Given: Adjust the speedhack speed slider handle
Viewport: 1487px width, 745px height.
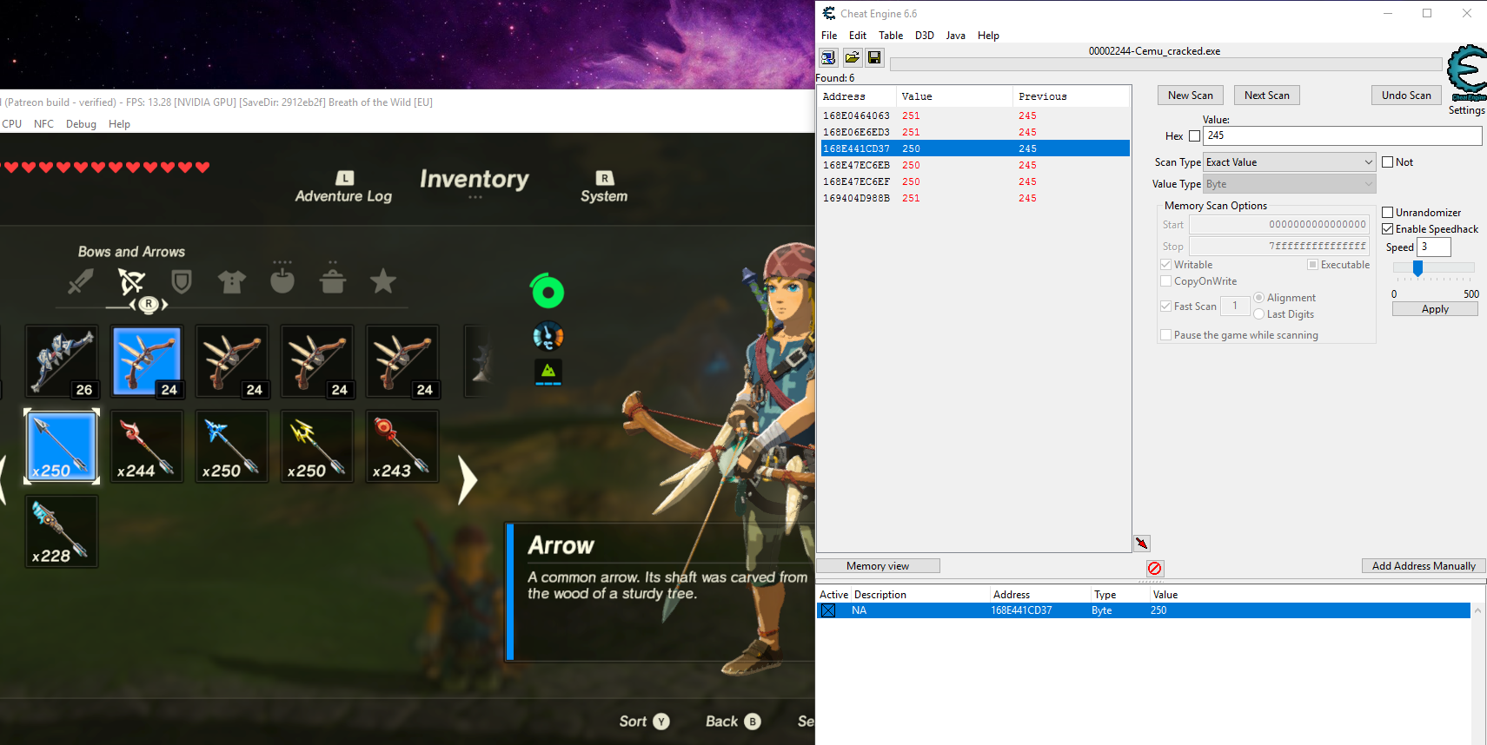Looking at the screenshot, I should [1417, 268].
